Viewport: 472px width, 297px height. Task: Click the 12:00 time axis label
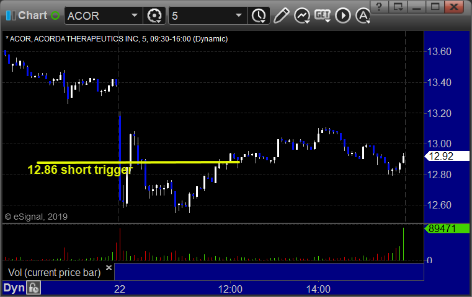click(x=230, y=289)
